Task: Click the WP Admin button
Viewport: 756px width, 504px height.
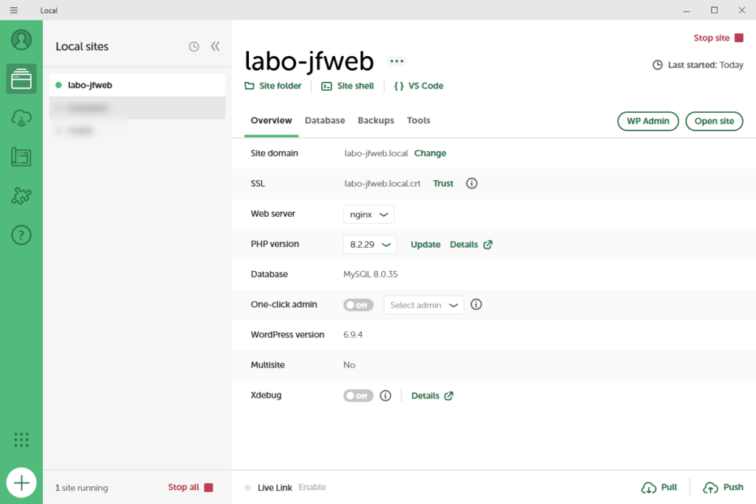Action: click(x=648, y=121)
